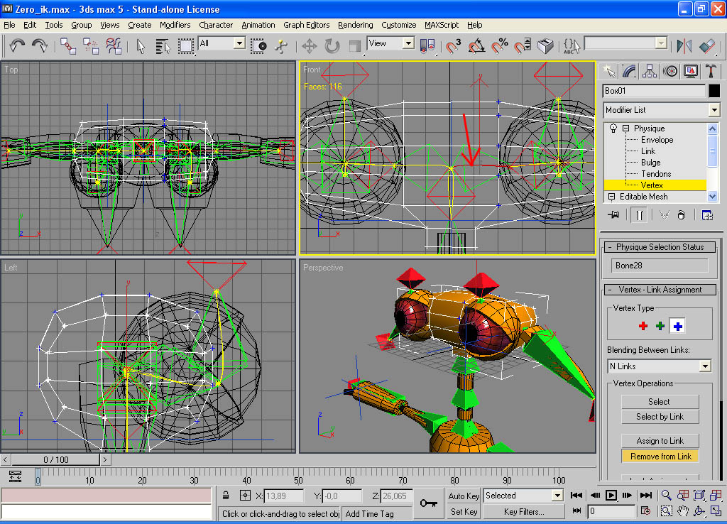Open the Modifier List dropdown
Image resolution: width=727 pixels, height=524 pixels.
pyautogui.click(x=714, y=110)
